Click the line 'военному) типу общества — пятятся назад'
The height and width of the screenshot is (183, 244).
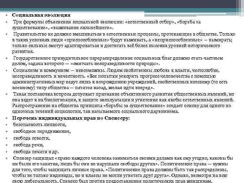point(83,87)
